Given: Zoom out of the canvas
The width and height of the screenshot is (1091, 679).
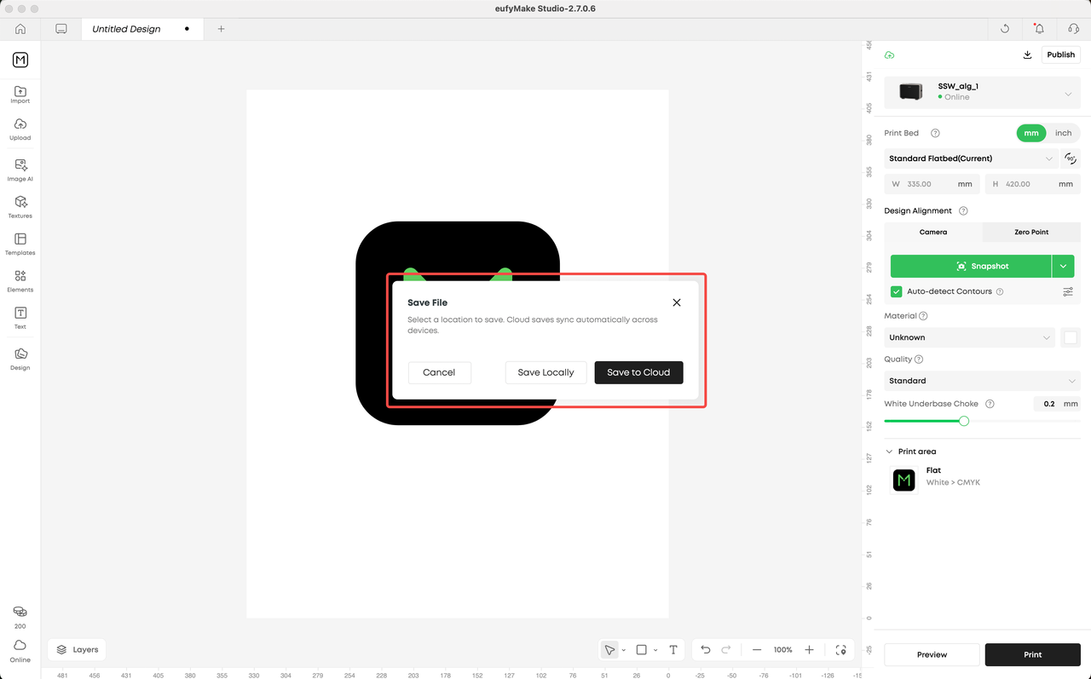Looking at the screenshot, I should (x=757, y=650).
